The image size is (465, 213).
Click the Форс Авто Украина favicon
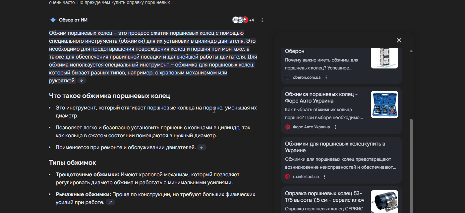coord(288,127)
